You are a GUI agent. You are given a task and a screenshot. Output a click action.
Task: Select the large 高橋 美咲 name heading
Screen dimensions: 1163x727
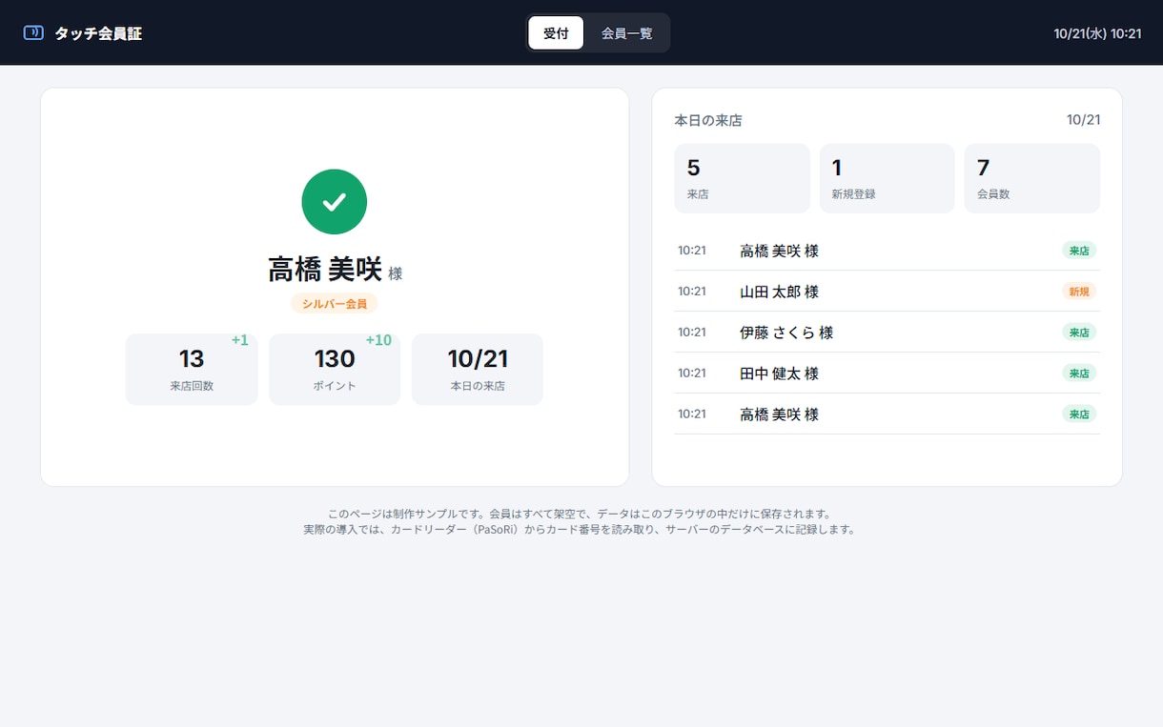[325, 270]
